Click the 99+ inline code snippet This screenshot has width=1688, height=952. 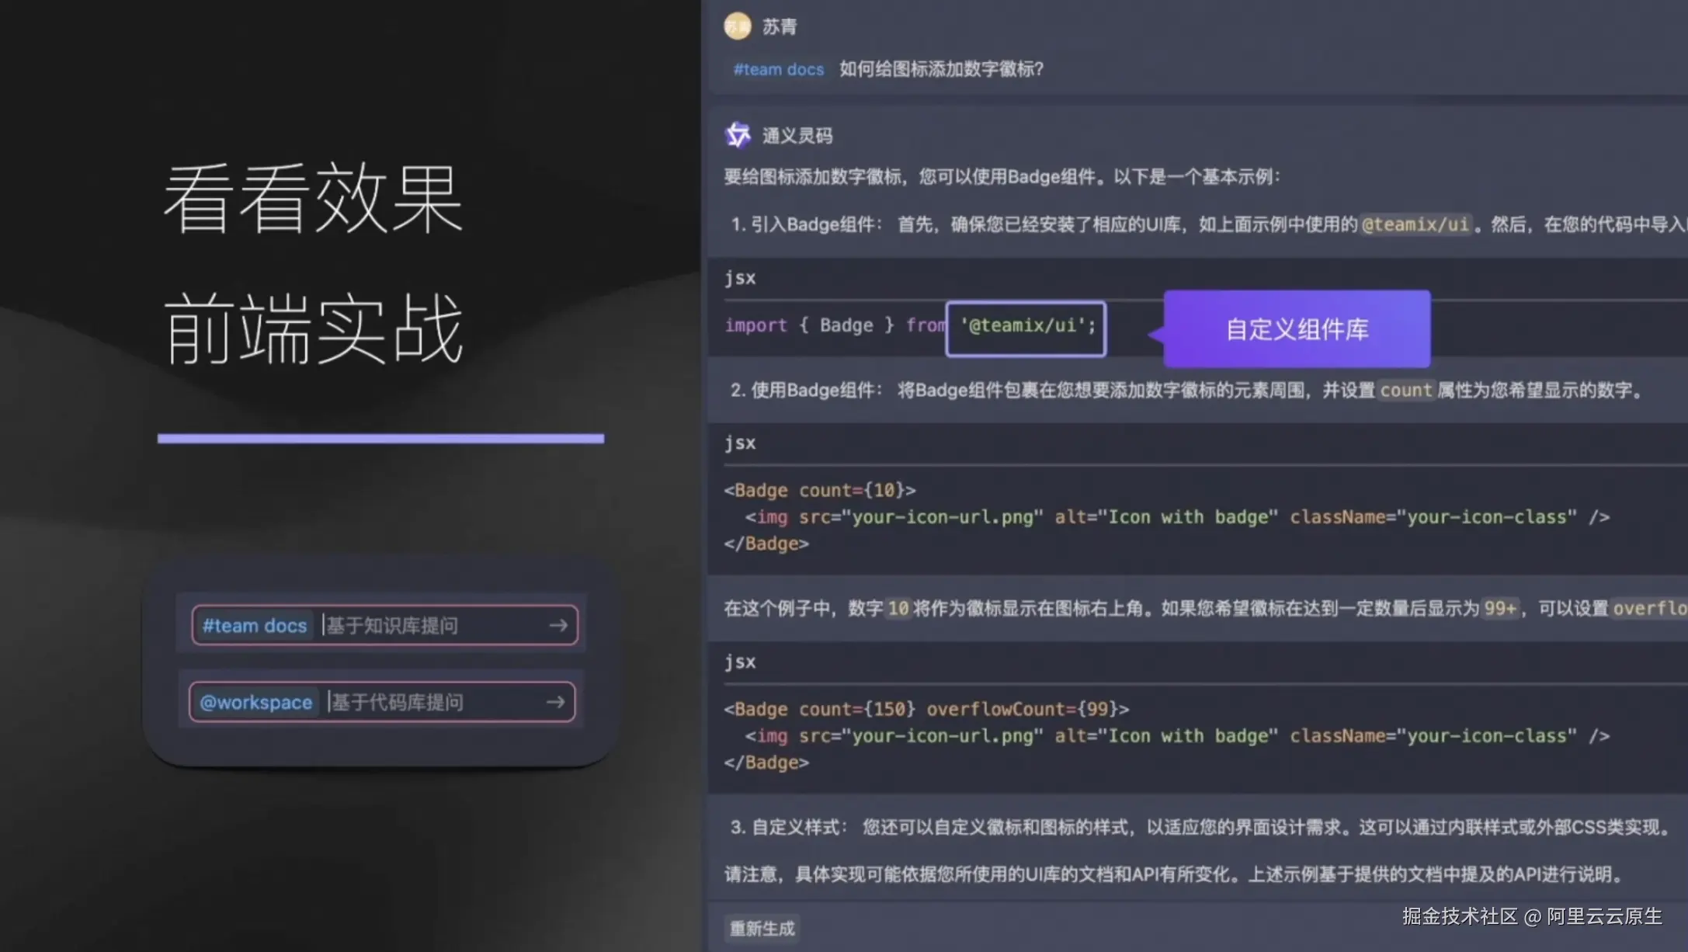tap(1500, 608)
